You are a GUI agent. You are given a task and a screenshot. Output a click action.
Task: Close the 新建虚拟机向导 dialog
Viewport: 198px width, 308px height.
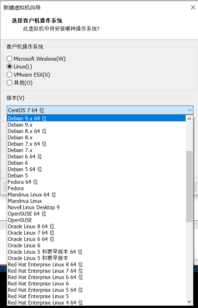(x=193, y=7)
